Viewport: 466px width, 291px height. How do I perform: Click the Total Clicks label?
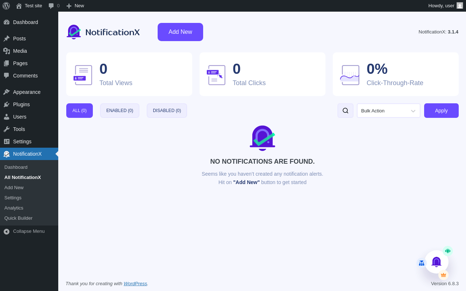click(249, 83)
